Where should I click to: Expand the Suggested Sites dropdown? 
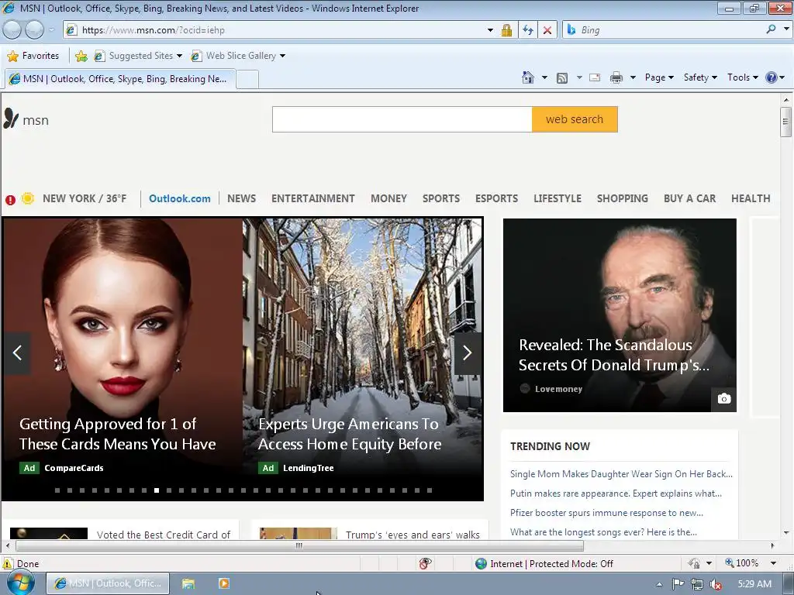click(179, 56)
